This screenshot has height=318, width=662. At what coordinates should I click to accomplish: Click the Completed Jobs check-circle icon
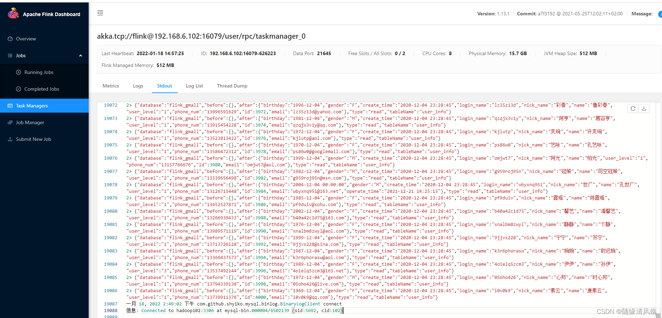[18, 89]
